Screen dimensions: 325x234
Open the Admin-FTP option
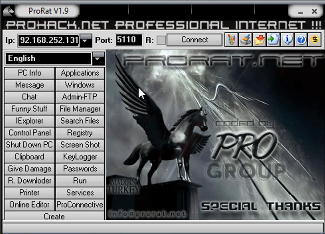tap(80, 97)
